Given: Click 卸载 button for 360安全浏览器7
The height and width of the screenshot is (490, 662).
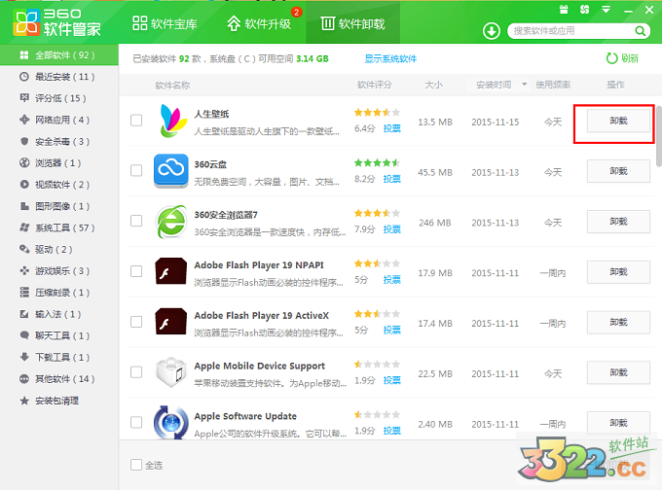Looking at the screenshot, I should tap(618, 222).
